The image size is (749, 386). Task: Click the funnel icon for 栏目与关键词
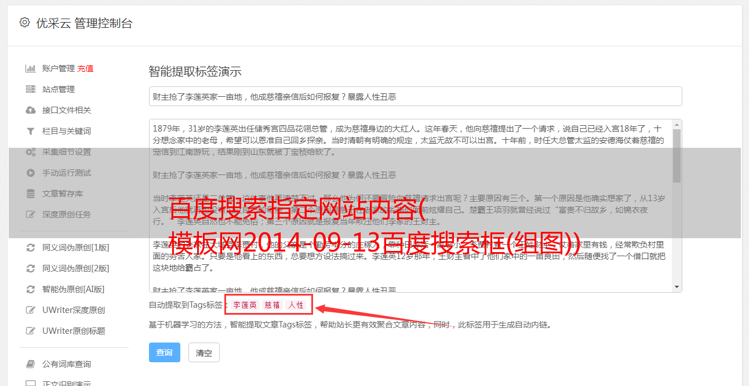coord(31,131)
